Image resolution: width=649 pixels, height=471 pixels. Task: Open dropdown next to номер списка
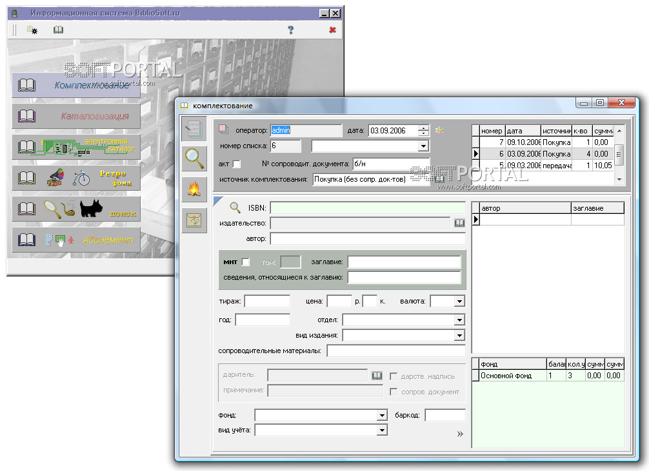pyautogui.click(x=423, y=146)
